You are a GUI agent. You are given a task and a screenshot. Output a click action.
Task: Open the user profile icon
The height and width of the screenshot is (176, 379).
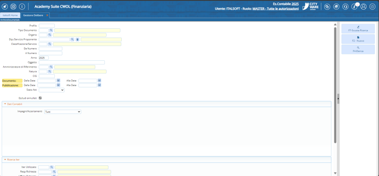coord(363,7)
